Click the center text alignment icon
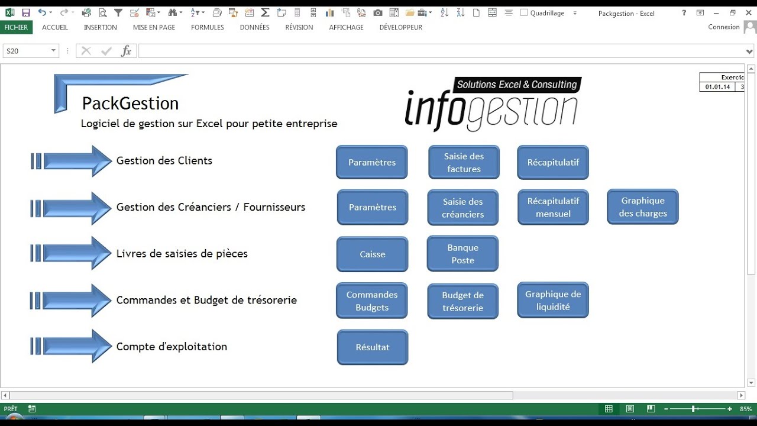The height and width of the screenshot is (426, 757). click(x=509, y=13)
